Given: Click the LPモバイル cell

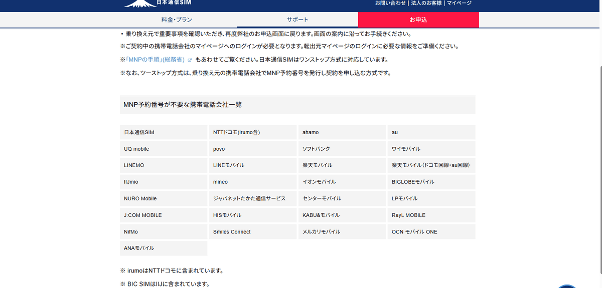Looking at the screenshot, I should [431, 198].
